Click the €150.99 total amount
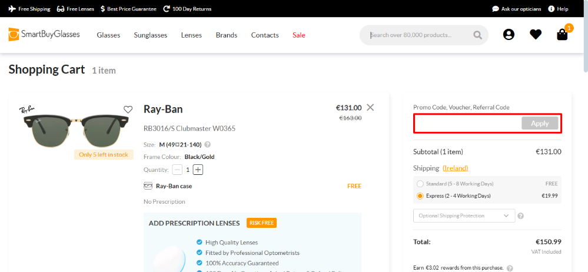588x272 pixels. (548, 242)
